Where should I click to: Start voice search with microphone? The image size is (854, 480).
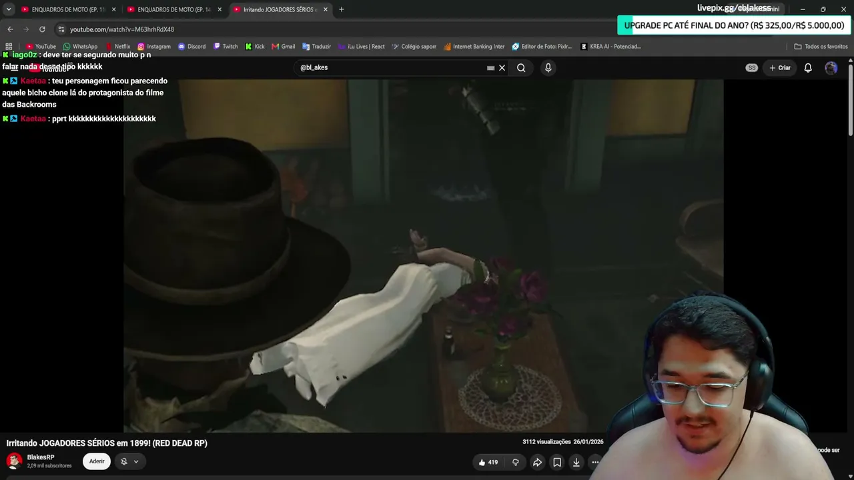[548, 67]
